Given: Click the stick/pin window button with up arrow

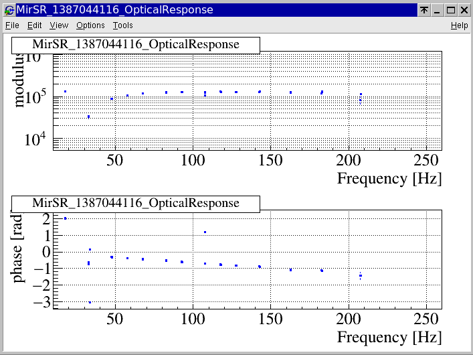Looking at the screenshot, I should tap(424, 10).
